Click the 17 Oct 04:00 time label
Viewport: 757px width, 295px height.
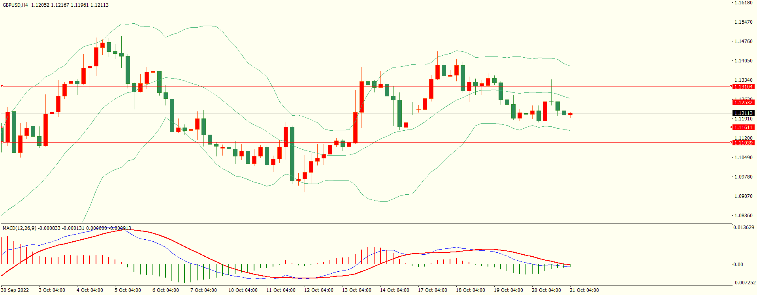[432, 290]
